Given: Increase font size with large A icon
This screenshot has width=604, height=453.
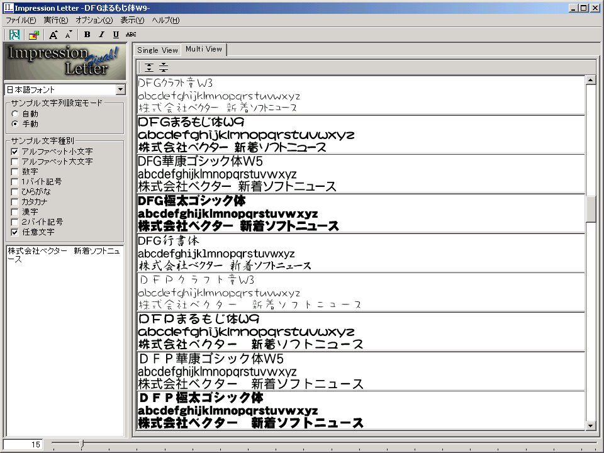Looking at the screenshot, I should click(x=53, y=35).
